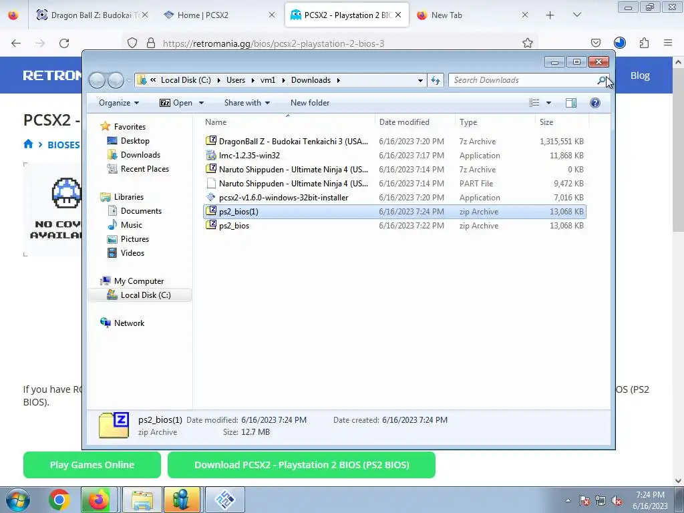Open the Firefox extensions puzzle icon
Image resolution: width=684 pixels, height=513 pixels.
[644, 43]
